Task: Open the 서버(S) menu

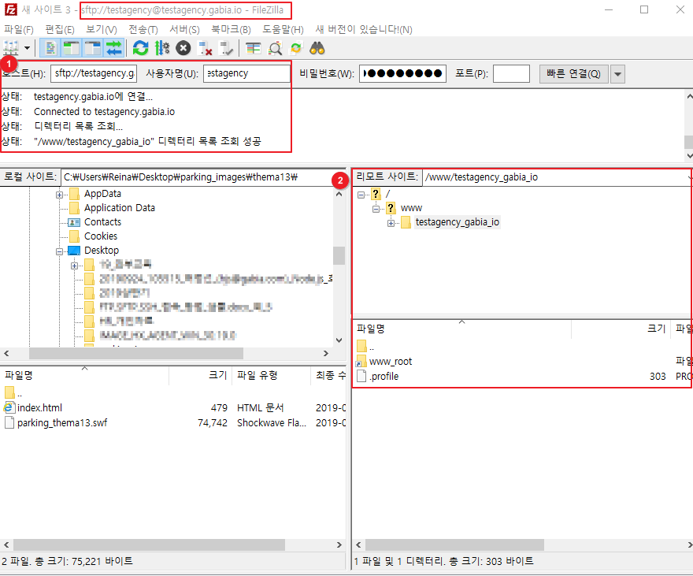Action: [x=185, y=30]
